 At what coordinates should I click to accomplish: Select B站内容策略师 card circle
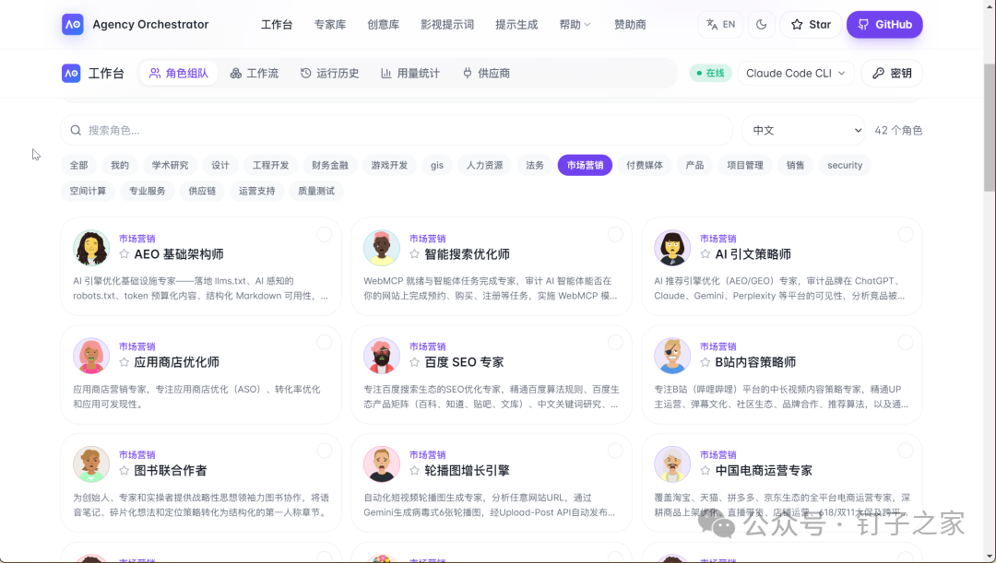[x=906, y=342]
